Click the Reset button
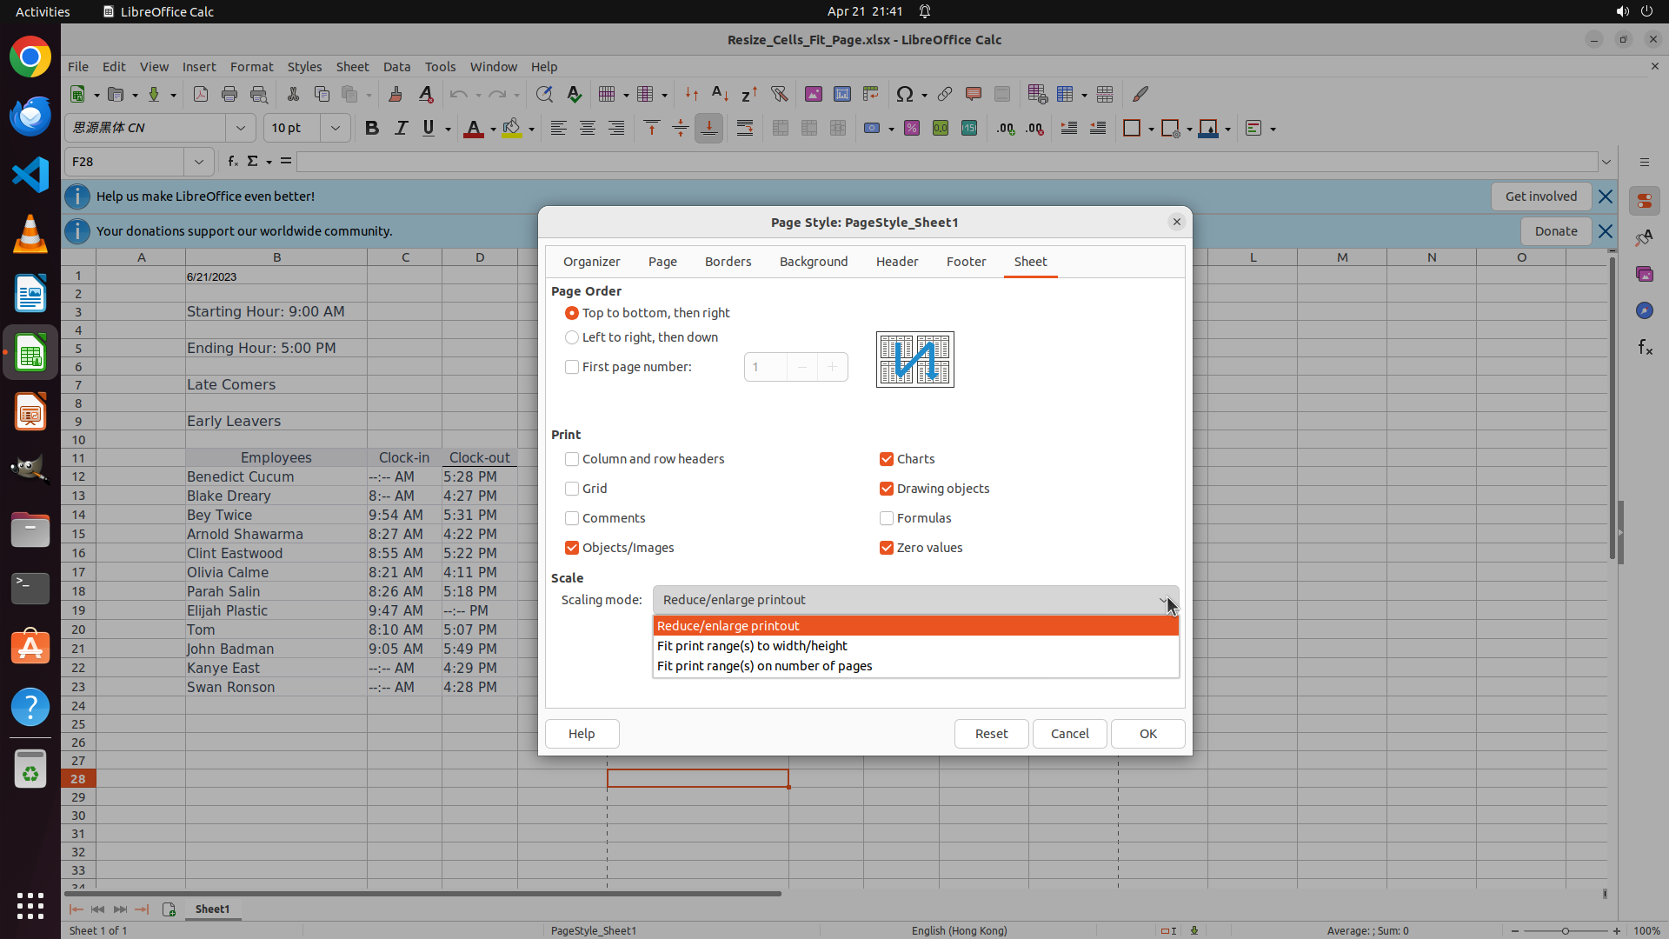Viewport: 1669px width, 939px height. (x=991, y=734)
